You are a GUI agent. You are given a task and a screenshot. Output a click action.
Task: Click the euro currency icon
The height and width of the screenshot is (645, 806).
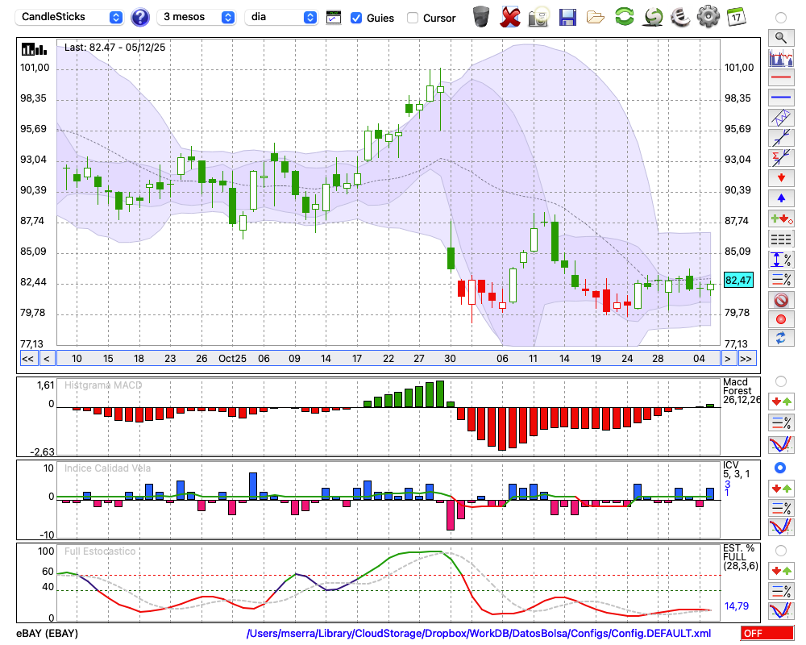680,17
